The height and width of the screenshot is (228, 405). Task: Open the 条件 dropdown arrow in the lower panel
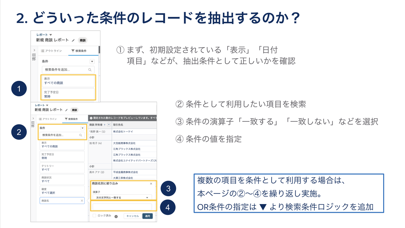click(83, 128)
